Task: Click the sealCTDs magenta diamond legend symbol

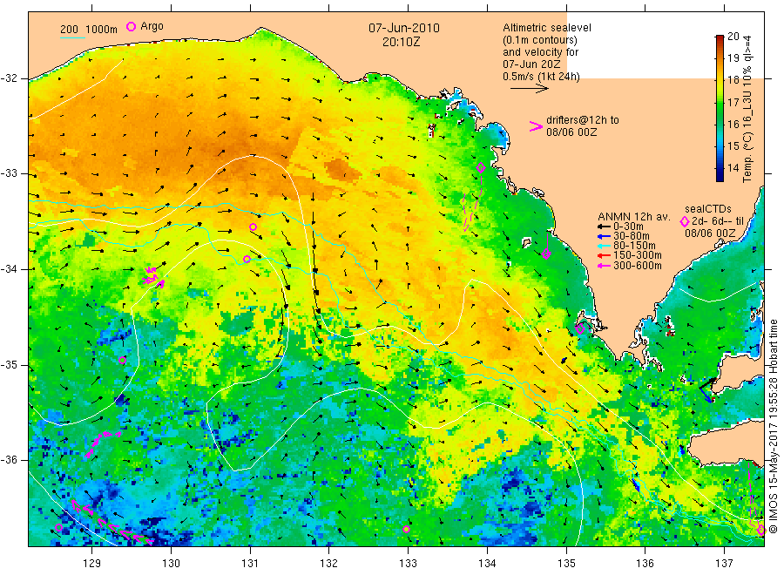Action: (x=684, y=221)
